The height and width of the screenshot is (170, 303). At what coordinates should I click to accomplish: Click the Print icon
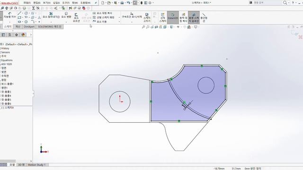122,3
